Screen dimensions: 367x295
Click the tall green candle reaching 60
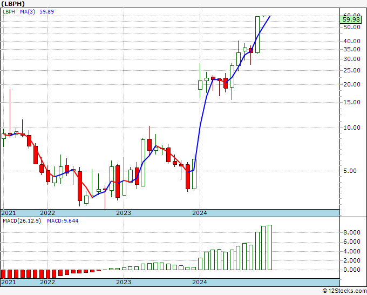click(257, 35)
